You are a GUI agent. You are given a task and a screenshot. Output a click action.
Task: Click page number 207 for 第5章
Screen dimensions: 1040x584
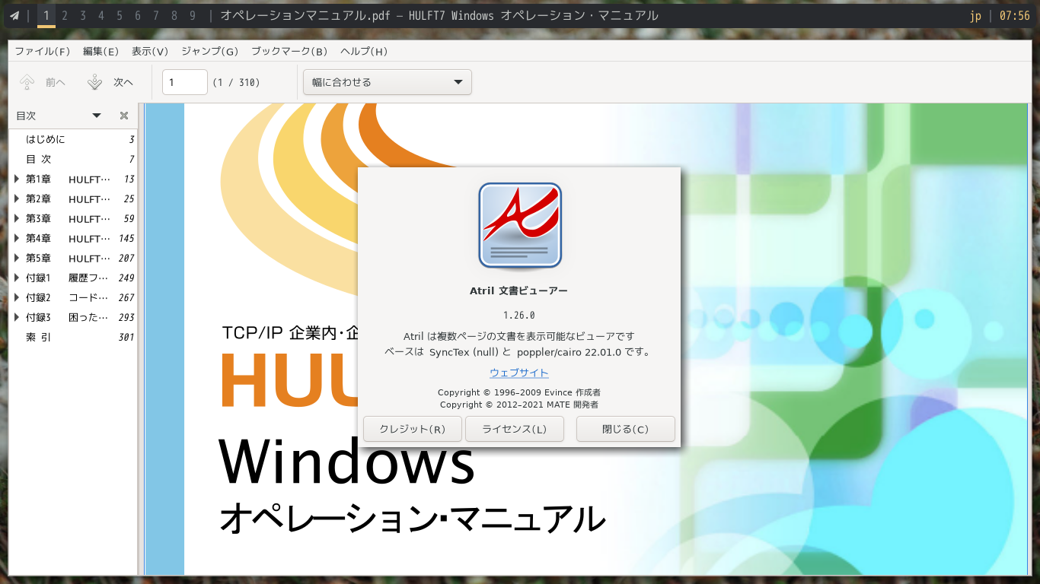(126, 259)
